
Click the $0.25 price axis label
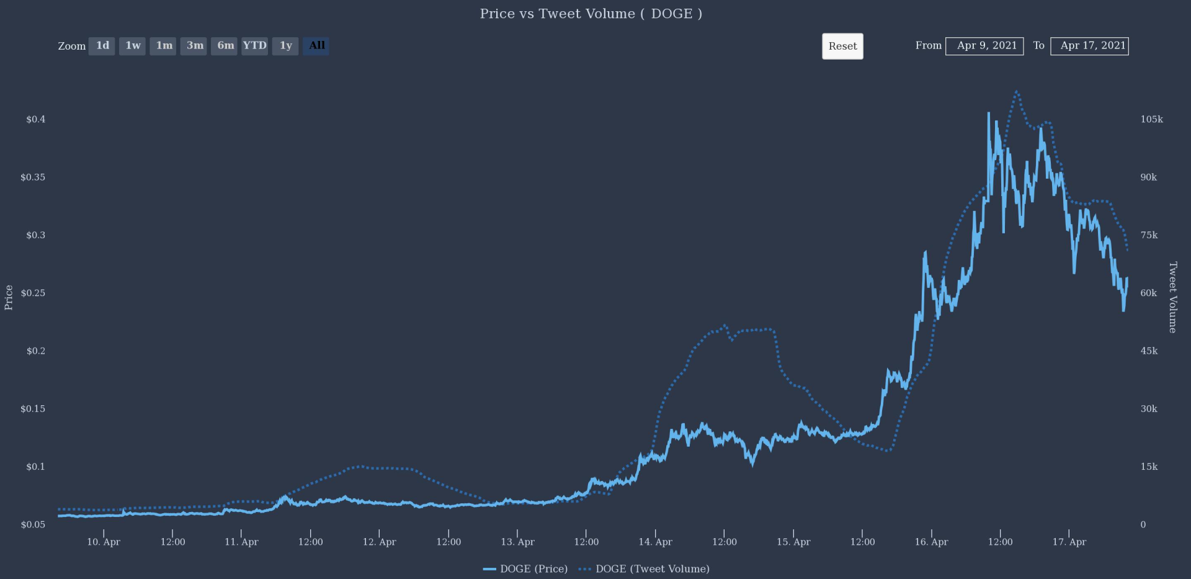[33, 293]
